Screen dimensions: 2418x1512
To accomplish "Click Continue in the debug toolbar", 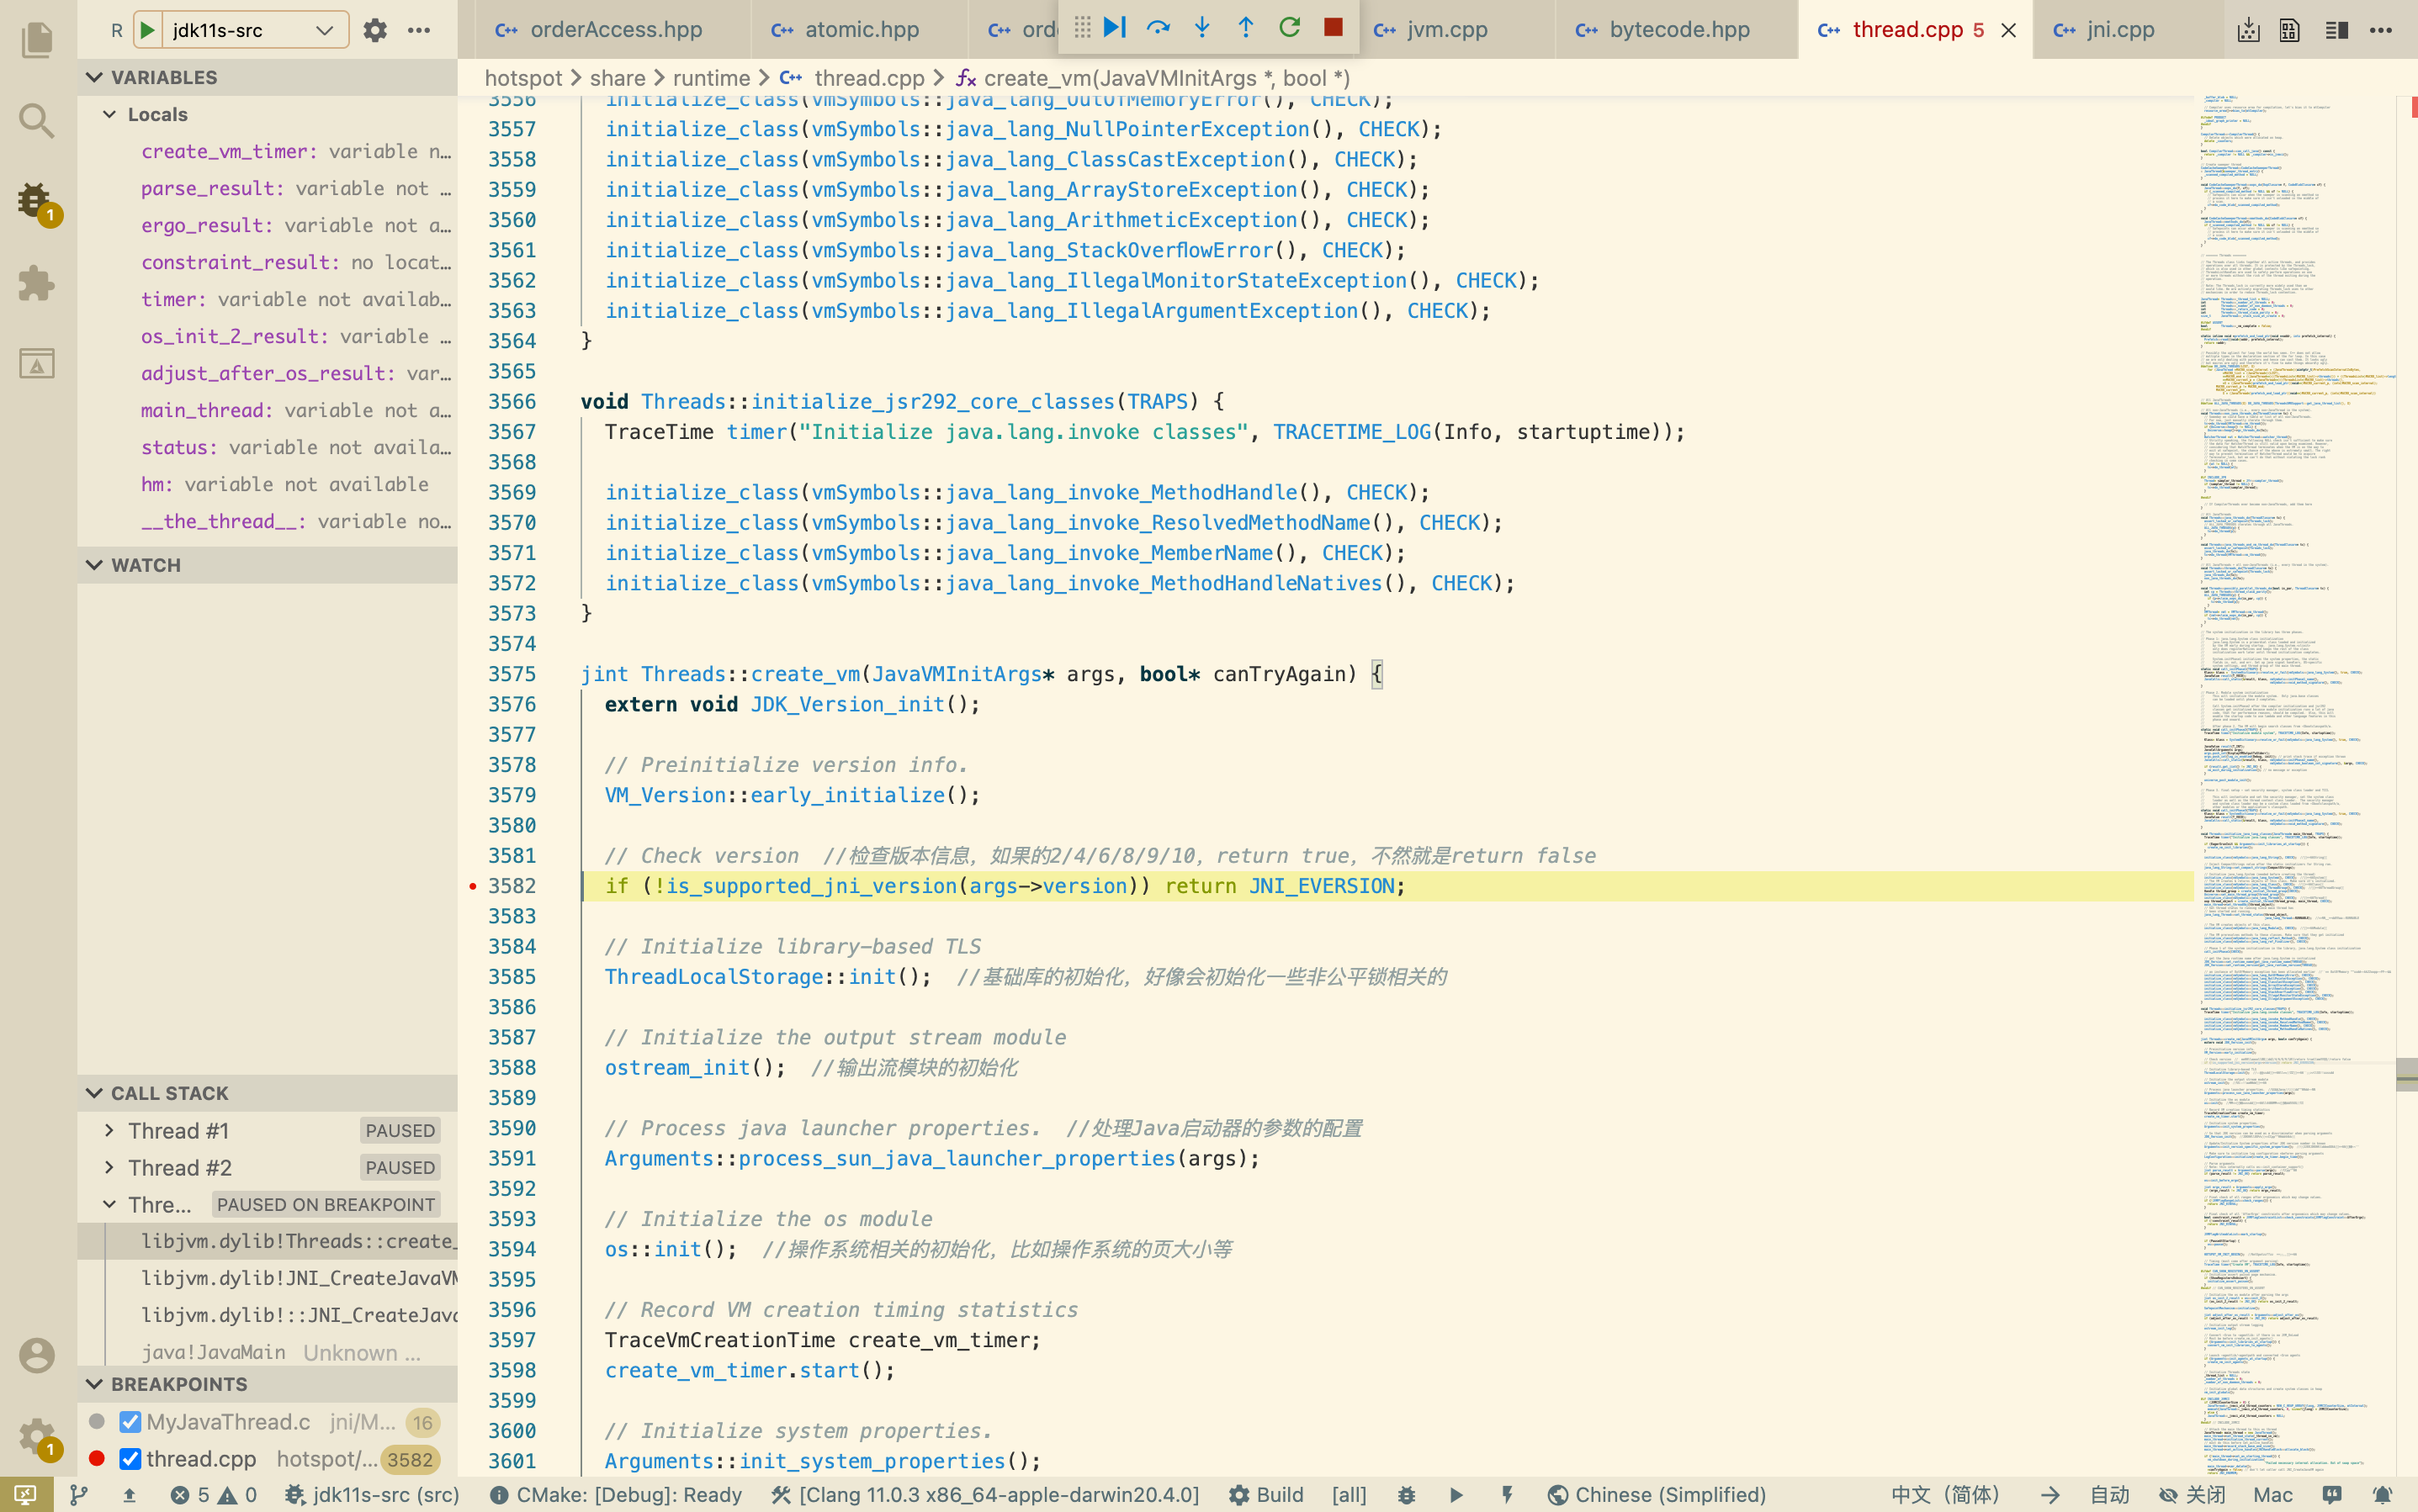I will click(x=1116, y=27).
